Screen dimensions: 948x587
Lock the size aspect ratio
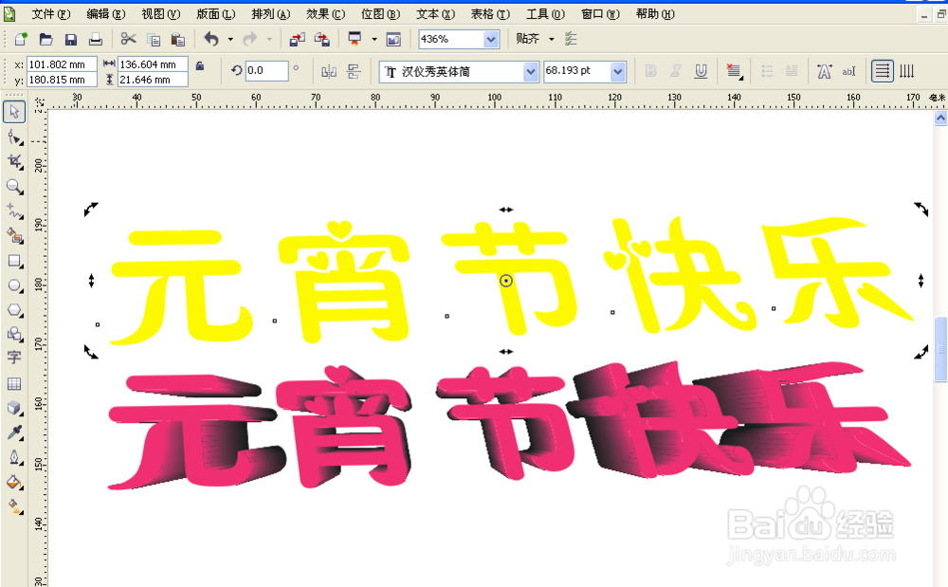199,70
